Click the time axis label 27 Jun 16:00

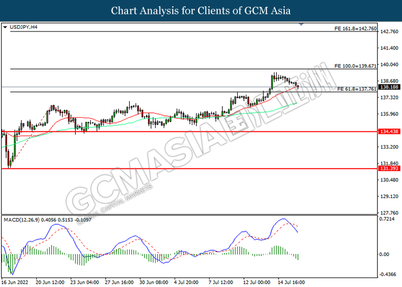pyautogui.click(x=119, y=282)
